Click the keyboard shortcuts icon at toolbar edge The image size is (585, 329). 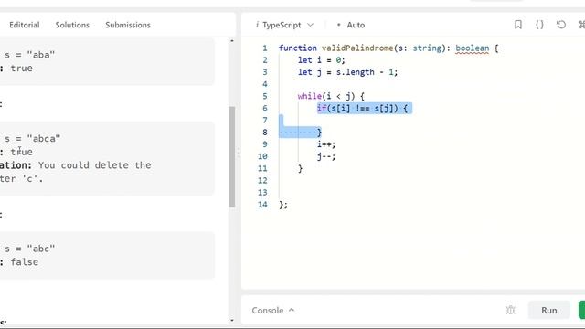(581, 25)
